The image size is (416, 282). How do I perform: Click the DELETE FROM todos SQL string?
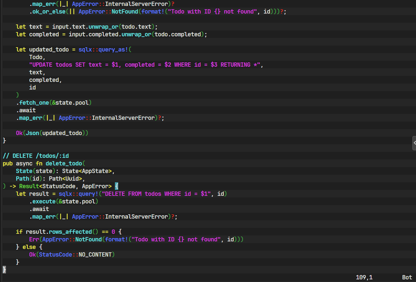pos(156,194)
